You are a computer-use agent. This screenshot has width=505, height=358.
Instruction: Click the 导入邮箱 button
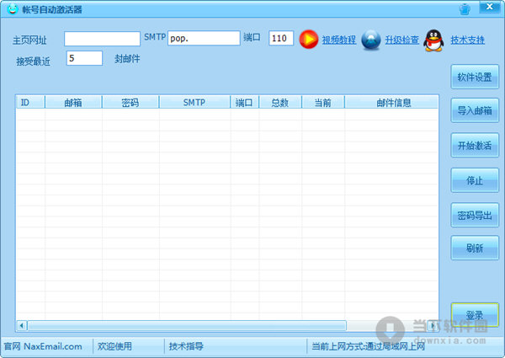pyautogui.click(x=475, y=110)
